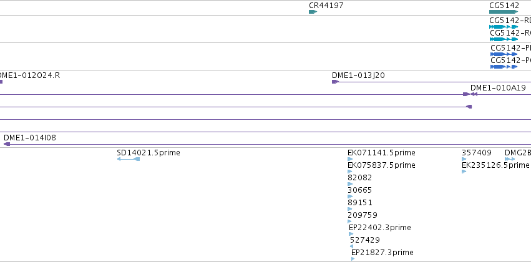Click the 82082 EST label

pyautogui.click(x=359, y=178)
